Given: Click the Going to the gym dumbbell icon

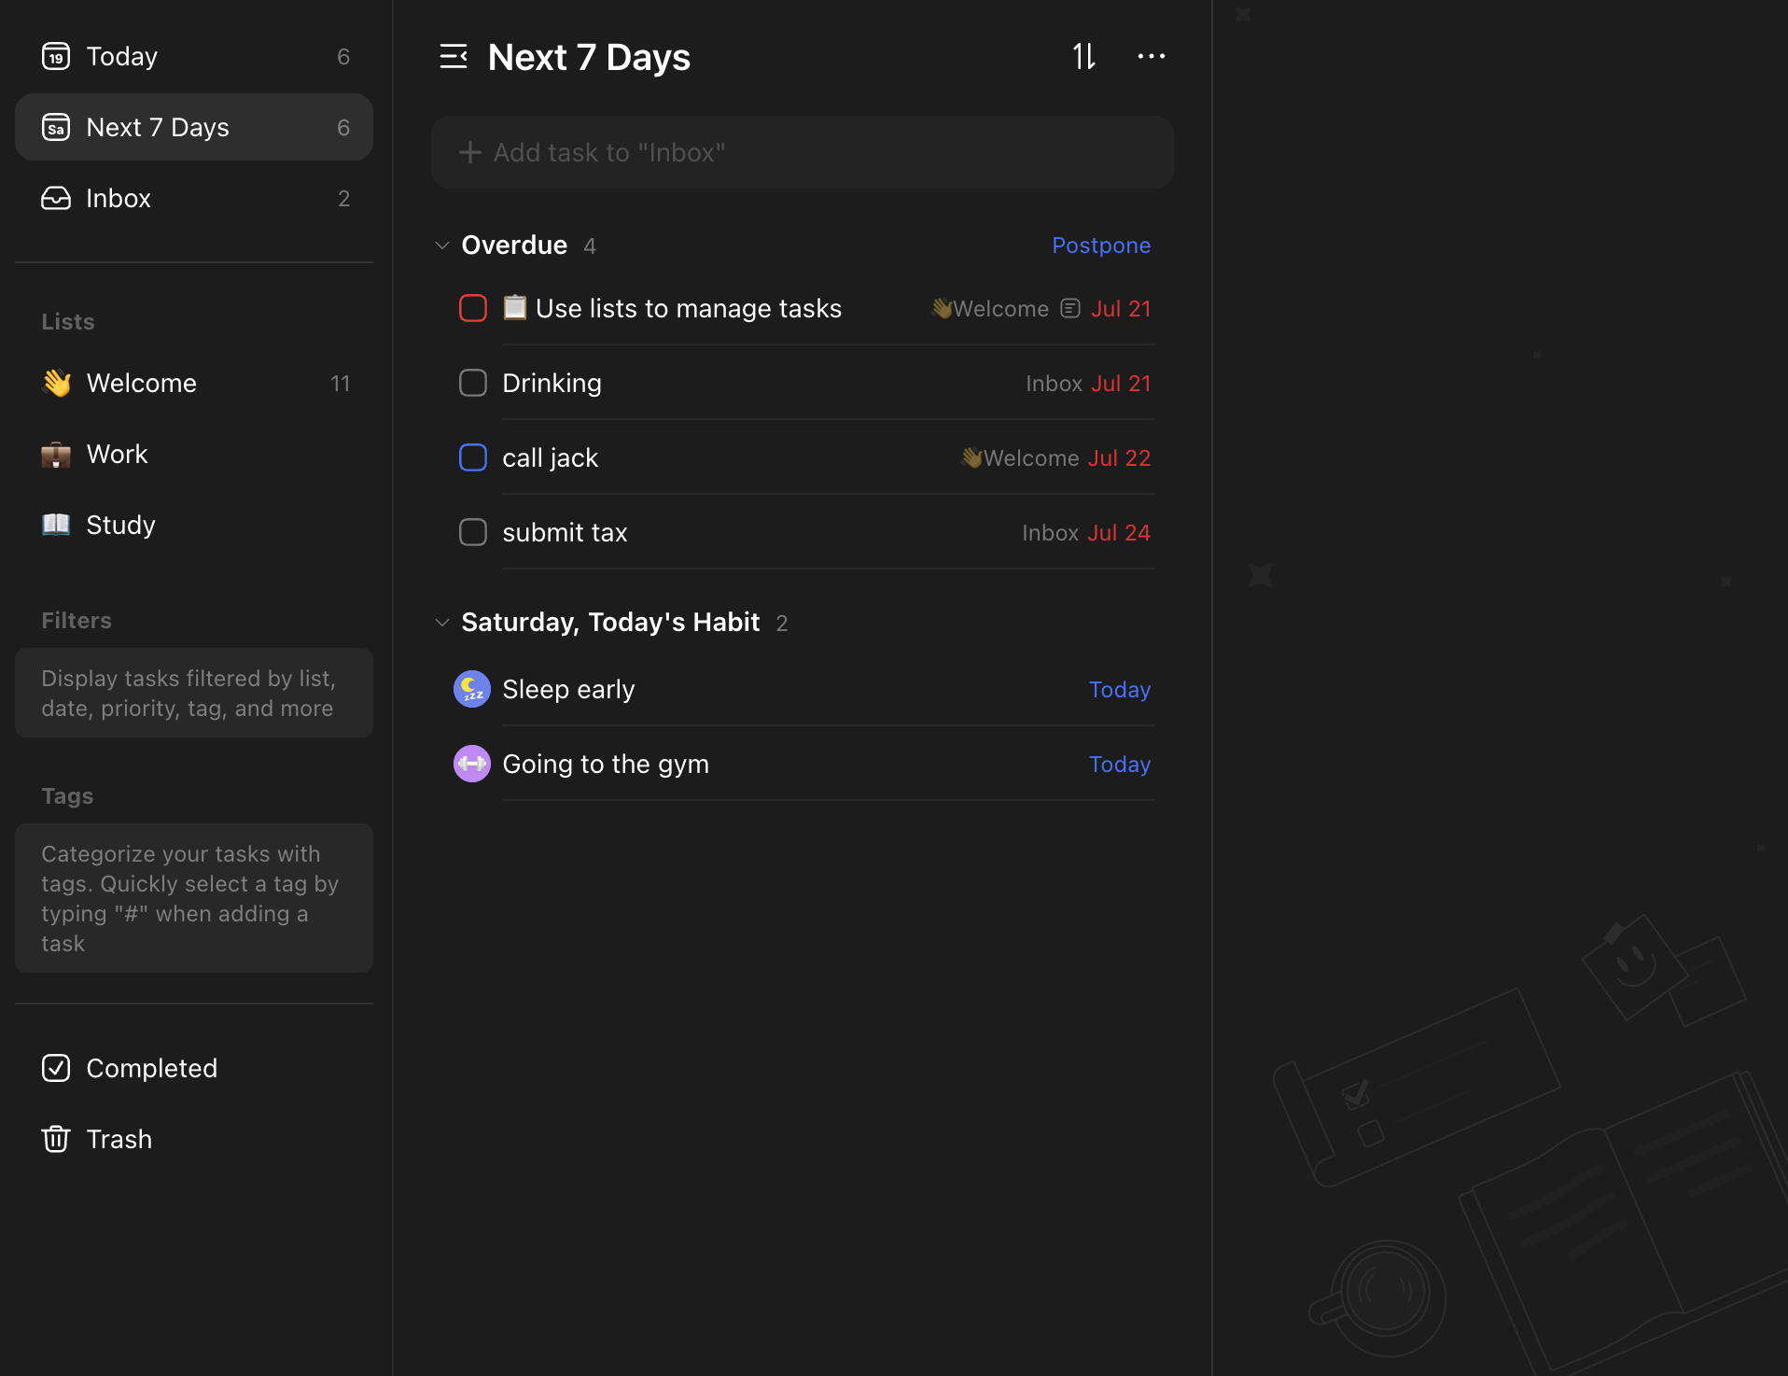Looking at the screenshot, I should click(472, 765).
